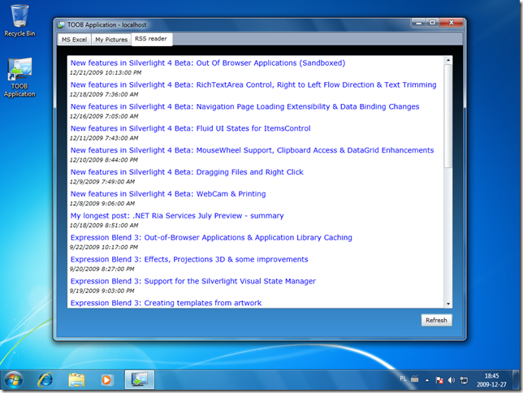
Task: Maximize the TOOB Application window
Action: point(432,23)
